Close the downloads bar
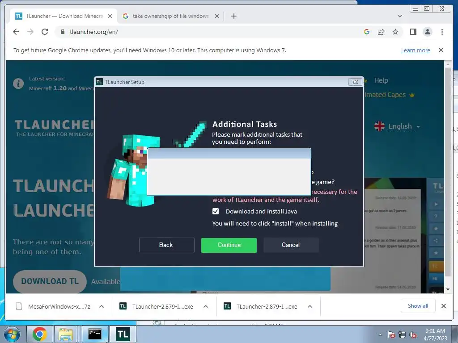The width and height of the screenshot is (458, 343). [443, 306]
